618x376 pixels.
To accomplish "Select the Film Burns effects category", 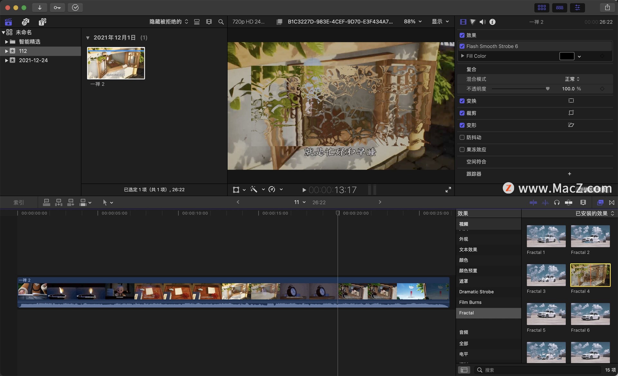I will pos(470,302).
